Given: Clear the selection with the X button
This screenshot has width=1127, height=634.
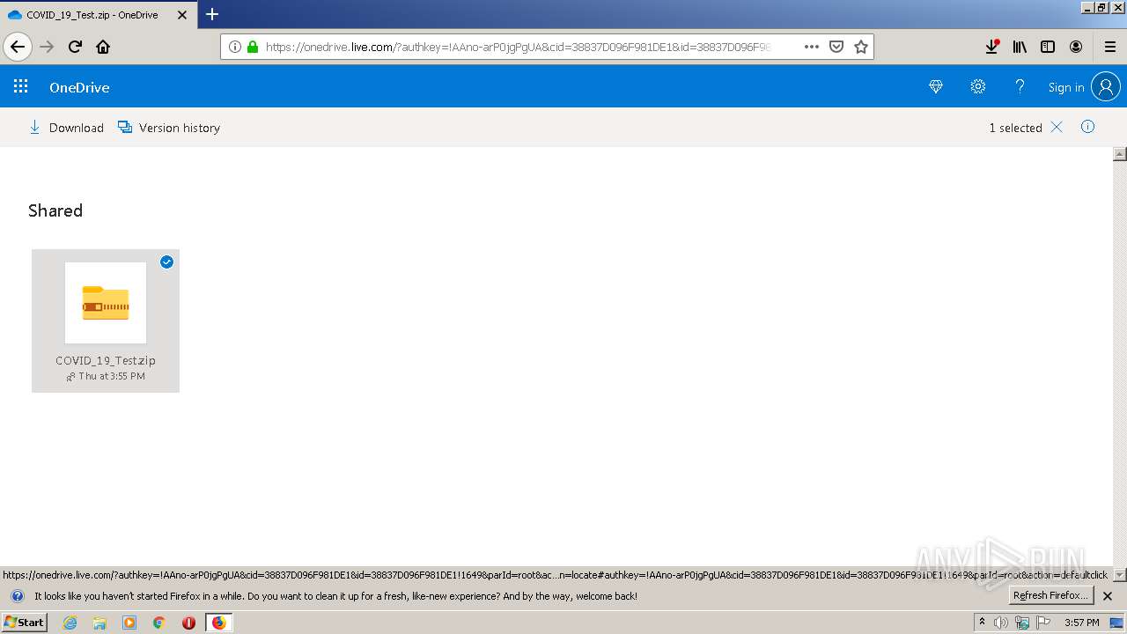Looking at the screenshot, I should [1057, 128].
